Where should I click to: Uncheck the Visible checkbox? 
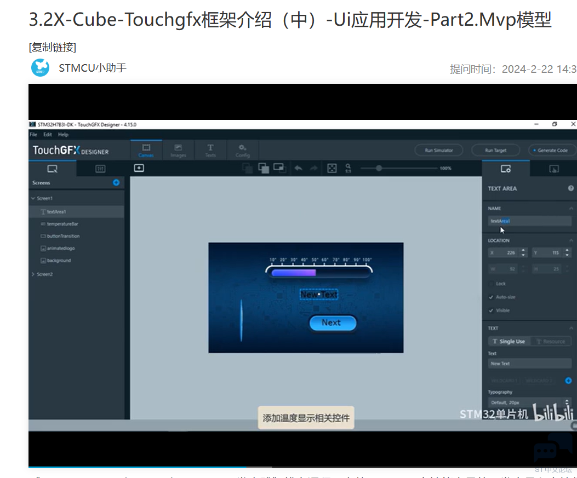(491, 310)
